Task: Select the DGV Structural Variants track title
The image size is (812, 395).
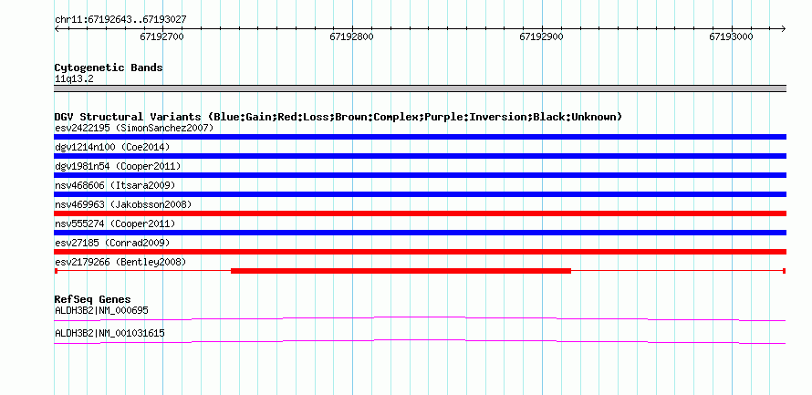Action: coord(338,117)
